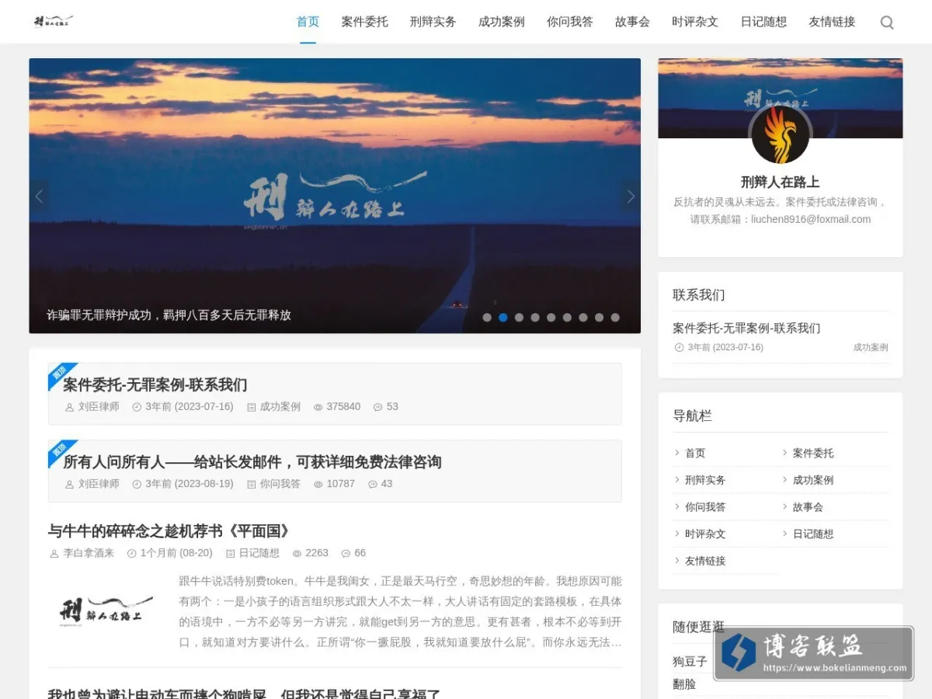Open 时评杂文 in sidebar 导航栏
Viewport: 932px width, 699px height.
click(x=705, y=534)
